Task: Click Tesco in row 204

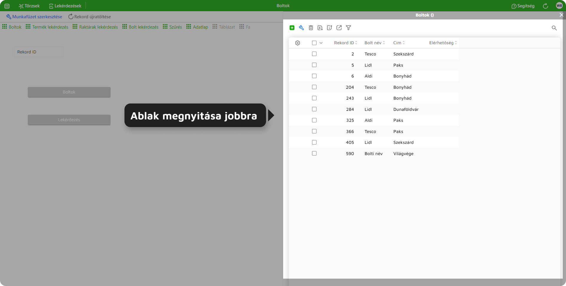Action: click(x=370, y=87)
